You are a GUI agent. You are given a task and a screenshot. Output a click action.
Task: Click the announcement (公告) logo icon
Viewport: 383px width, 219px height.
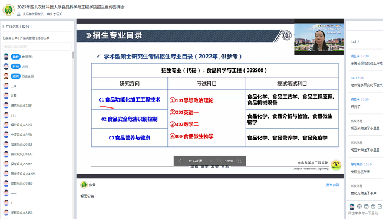tap(84, 185)
